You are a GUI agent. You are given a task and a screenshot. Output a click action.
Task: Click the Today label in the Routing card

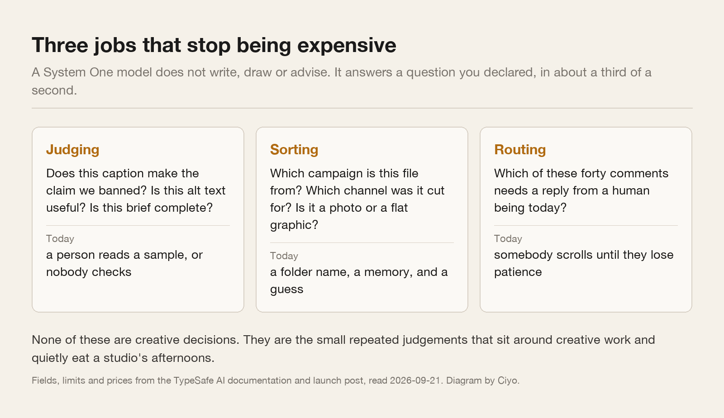click(x=508, y=238)
